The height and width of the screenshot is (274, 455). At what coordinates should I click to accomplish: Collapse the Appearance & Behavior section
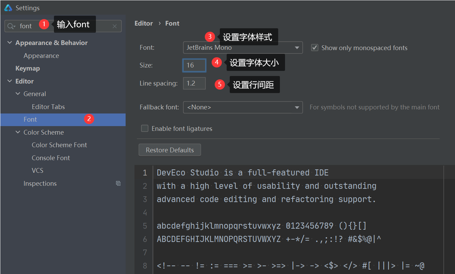click(9, 43)
